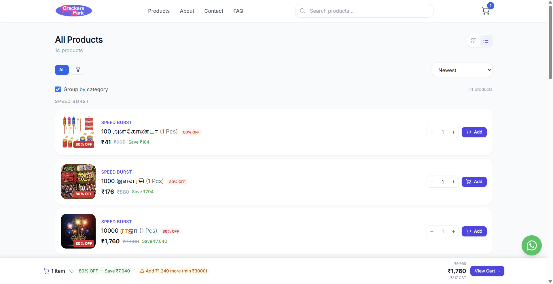Open the FAQ page
Viewport: 553px width, 284px height.
[x=238, y=11]
